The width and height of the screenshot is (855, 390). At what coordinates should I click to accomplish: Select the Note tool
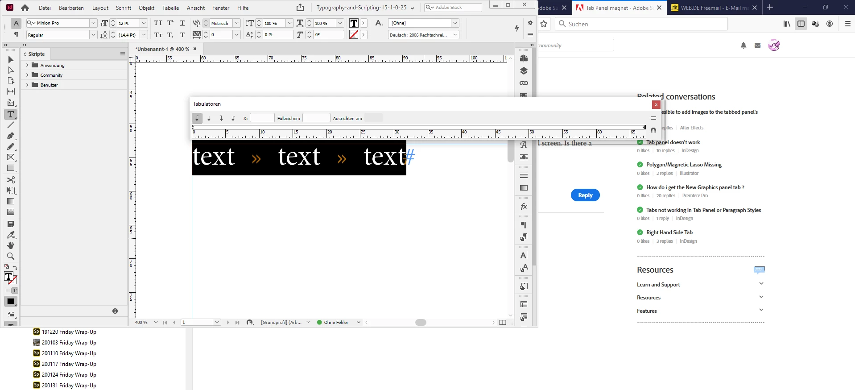coord(11,224)
